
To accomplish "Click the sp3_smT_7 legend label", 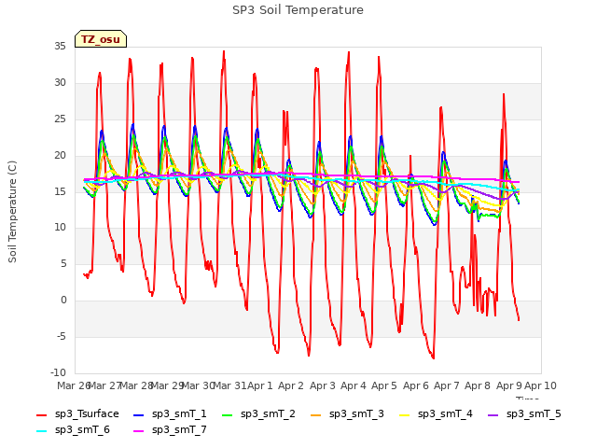I will 179,430.
